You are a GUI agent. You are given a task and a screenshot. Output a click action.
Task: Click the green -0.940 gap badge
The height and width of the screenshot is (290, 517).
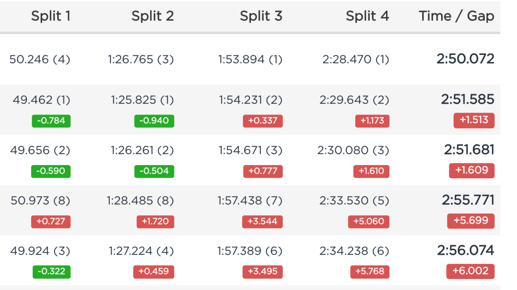click(154, 121)
